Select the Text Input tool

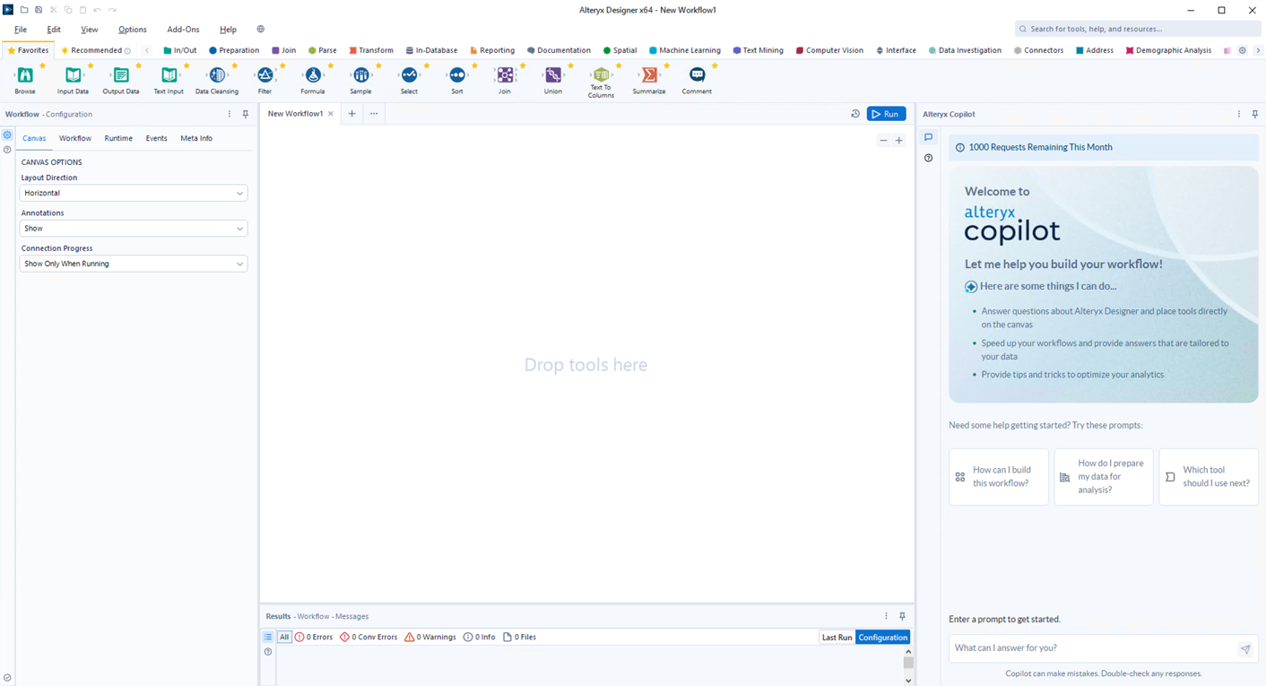point(169,75)
